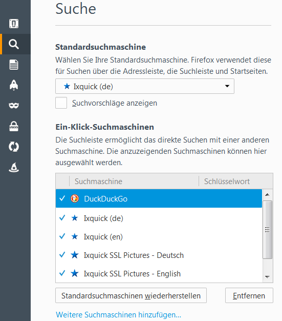Screen dimensions: 282x321
Task: Click the Suchvorschläge anzeigen label text
Action: click(115, 103)
